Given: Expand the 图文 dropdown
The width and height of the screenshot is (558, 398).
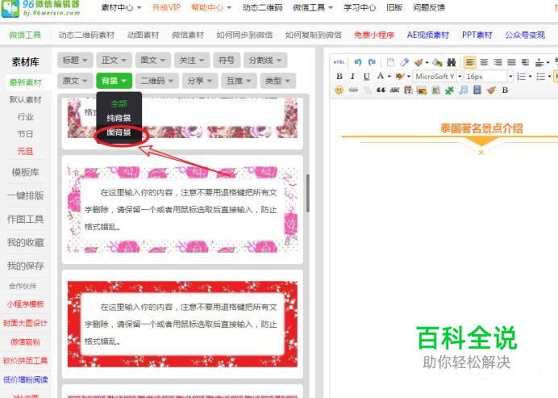Looking at the screenshot, I should (153, 61).
